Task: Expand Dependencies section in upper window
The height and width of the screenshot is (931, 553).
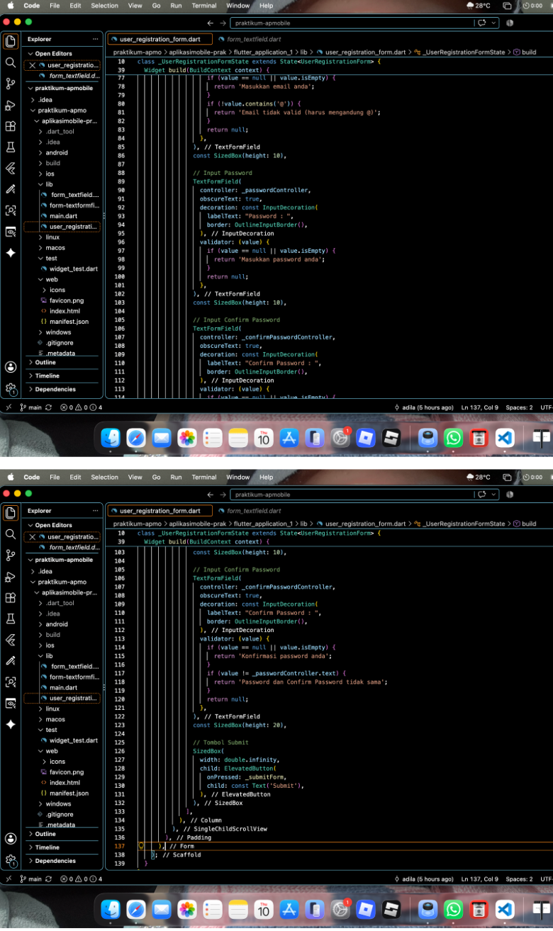Action: 55,389
